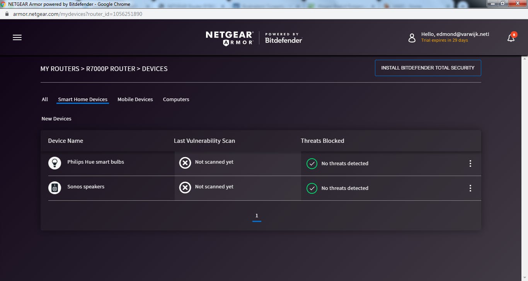The height and width of the screenshot is (281, 528).
Task: Click Install Bitdefender Total Security button
Action: point(428,68)
